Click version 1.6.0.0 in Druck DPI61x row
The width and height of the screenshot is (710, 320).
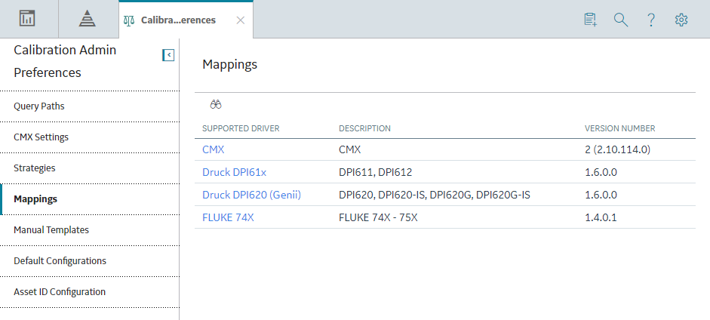(x=601, y=172)
